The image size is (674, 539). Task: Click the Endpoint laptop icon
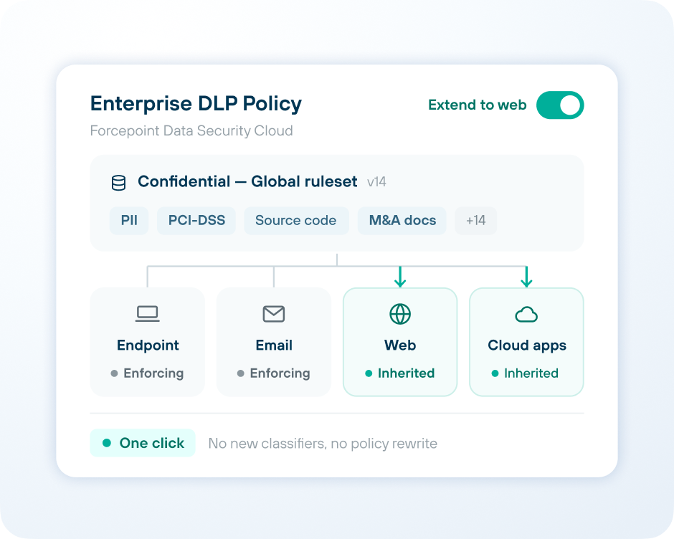(148, 314)
